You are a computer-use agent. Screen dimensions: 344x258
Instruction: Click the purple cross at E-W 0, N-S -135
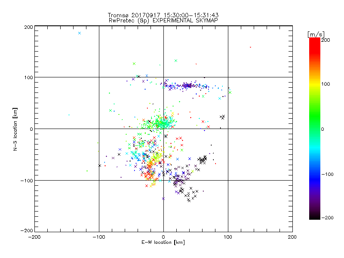pos(163,199)
